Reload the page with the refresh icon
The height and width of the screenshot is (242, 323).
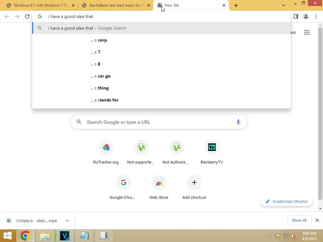tap(27, 16)
